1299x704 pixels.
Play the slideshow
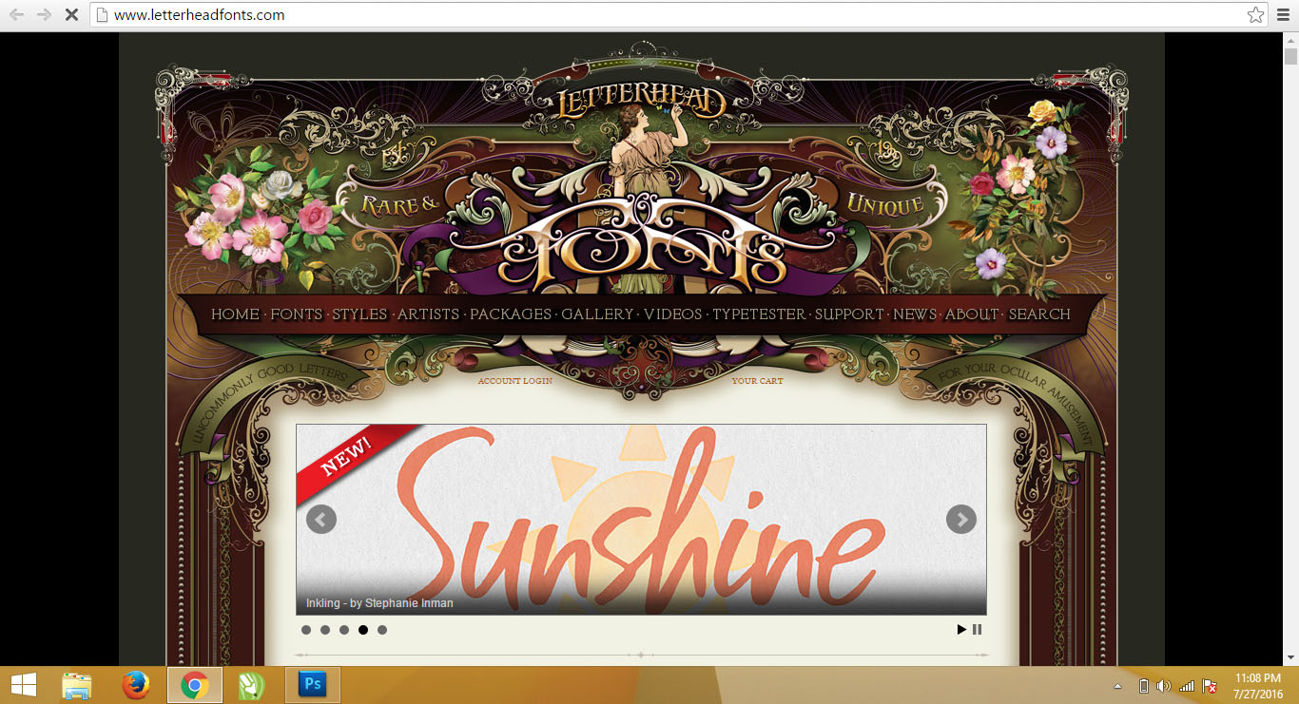(x=961, y=630)
